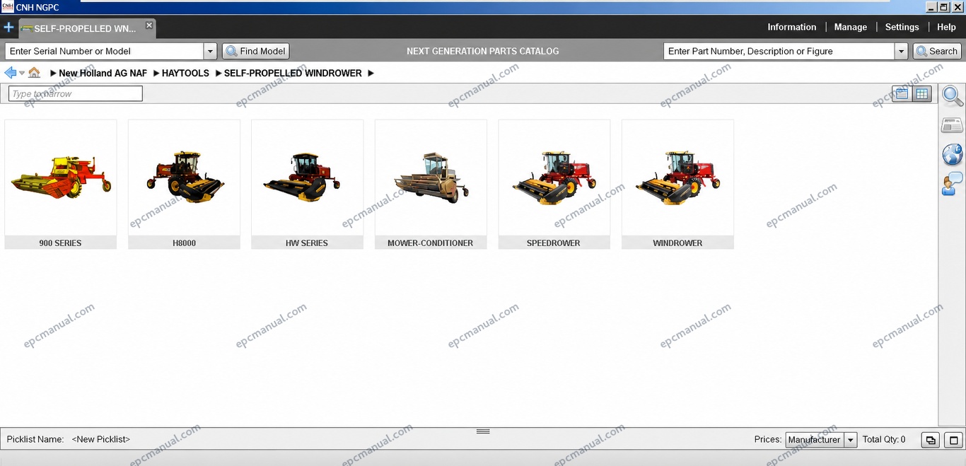Screen dimensions: 966x466
Task: Select the SELF-PROPELLED WN... tab
Action: point(86,28)
